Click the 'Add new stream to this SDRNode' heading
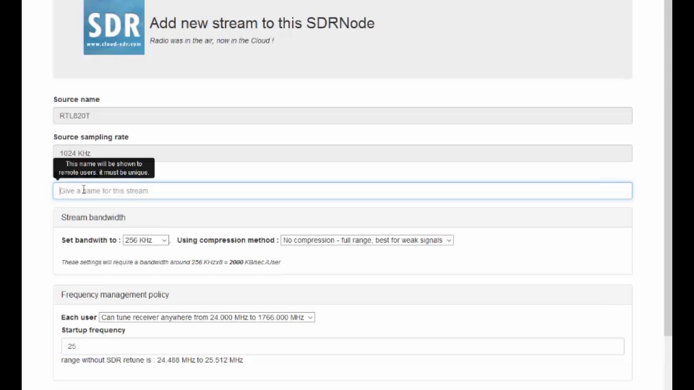Image resolution: width=694 pixels, height=390 pixels. point(262,23)
